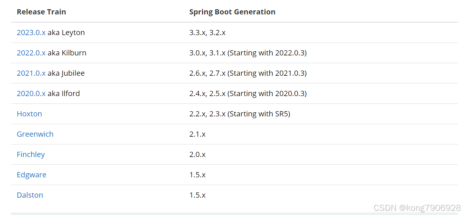
Task: Click the Release Train column header
Action: (41, 12)
